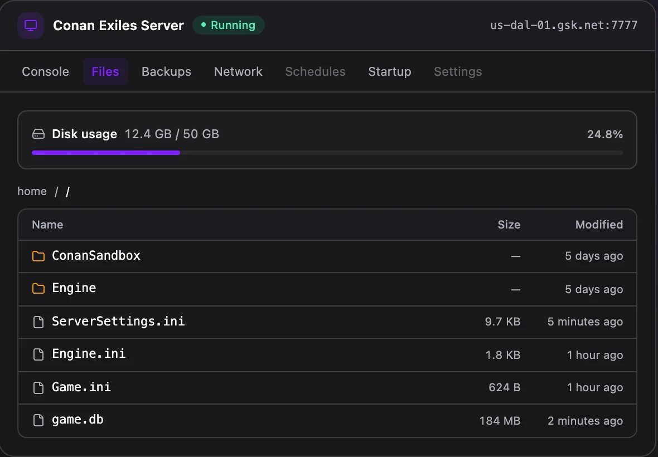Screen dimensions: 658x457
Task: Sort files by the Name column header
Action: coord(47,225)
